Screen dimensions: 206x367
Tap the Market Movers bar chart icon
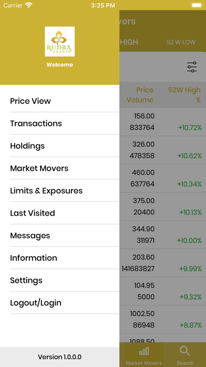[x=144, y=351]
